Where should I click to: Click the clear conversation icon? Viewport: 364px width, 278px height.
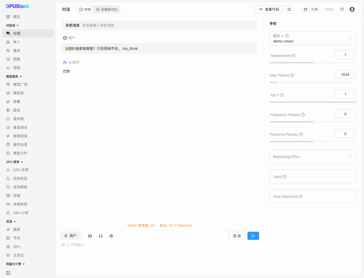tap(111, 236)
